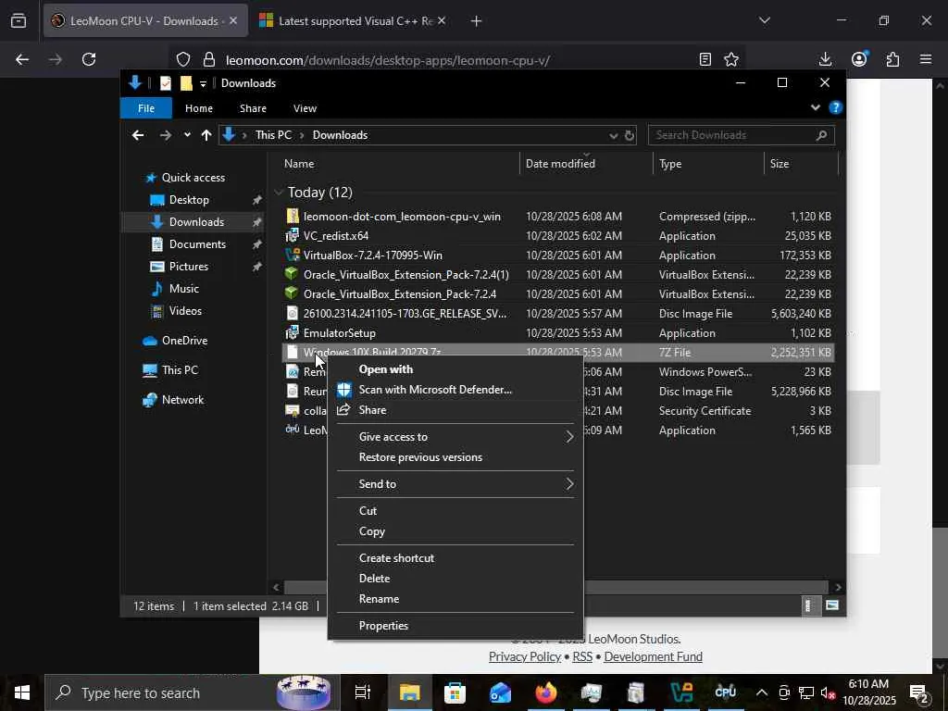Image resolution: width=948 pixels, height=711 pixels.
Task: Open Firefox tab overview icon
Action: [19, 20]
